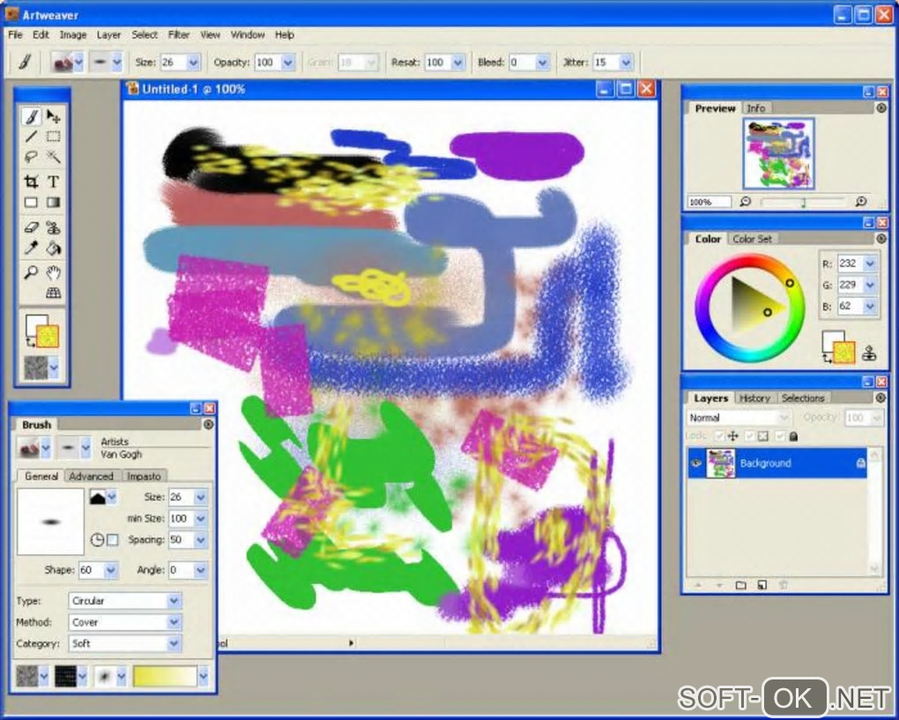899x720 pixels.
Task: Open the Layer menu
Action: tap(108, 35)
